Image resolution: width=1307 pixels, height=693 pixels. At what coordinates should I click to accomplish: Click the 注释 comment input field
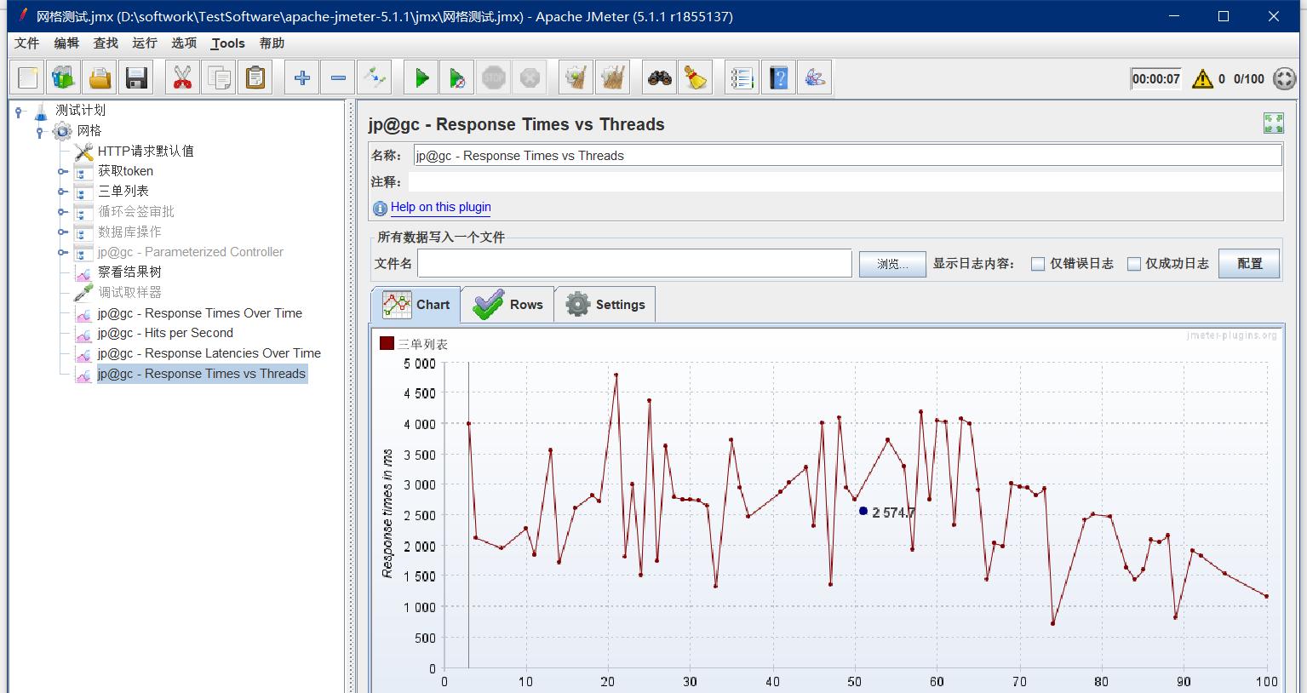pos(846,181)
